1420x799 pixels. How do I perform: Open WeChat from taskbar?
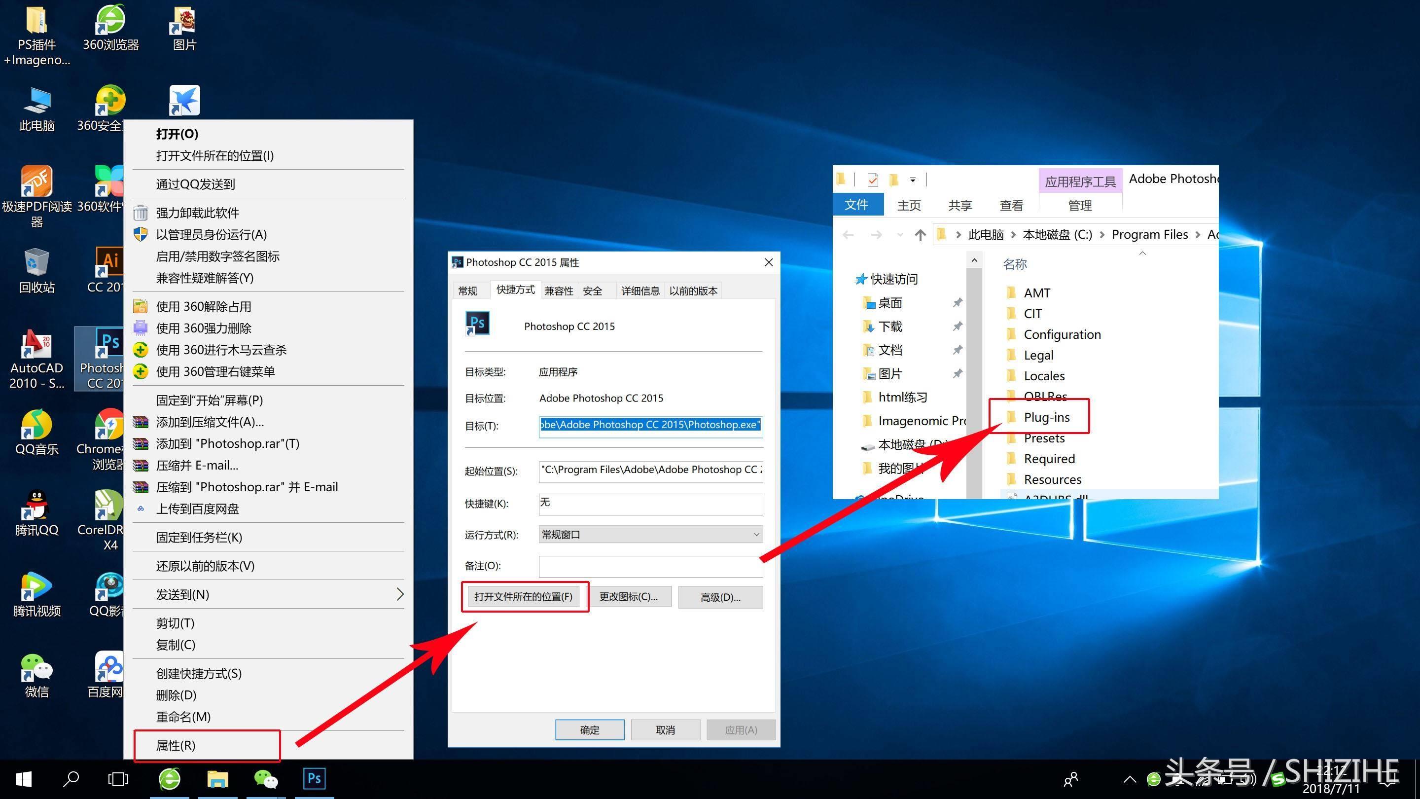(266, 779)
